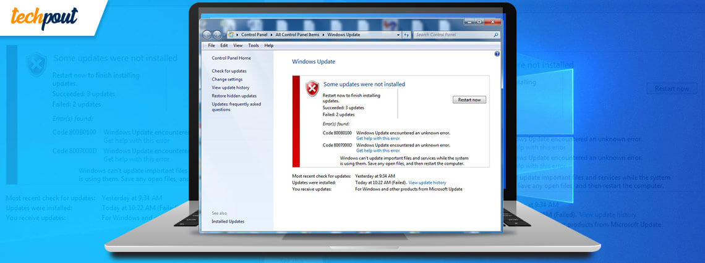Expand arrow after All Control Panel Items

click(x=323, y=35)
